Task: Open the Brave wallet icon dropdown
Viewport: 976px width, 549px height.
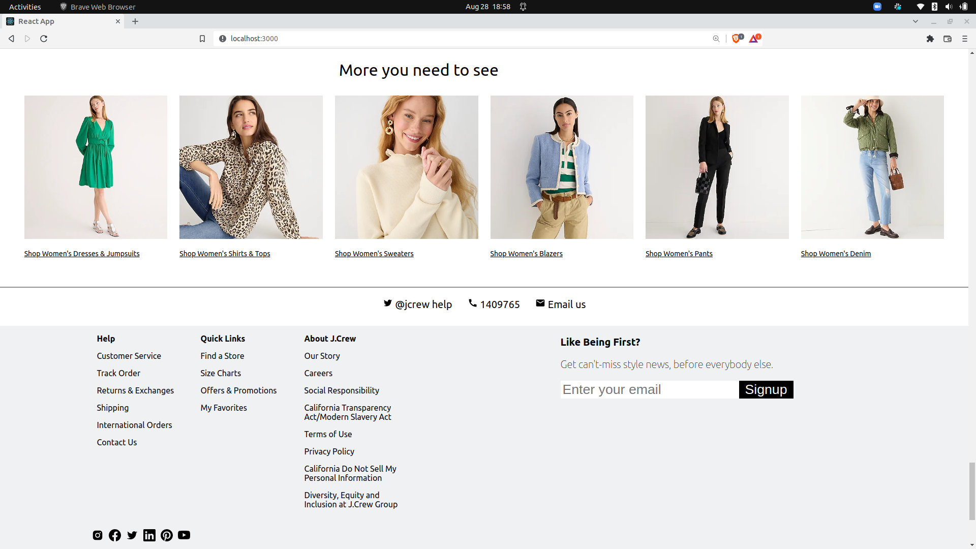Action: [x=948, y=38]
